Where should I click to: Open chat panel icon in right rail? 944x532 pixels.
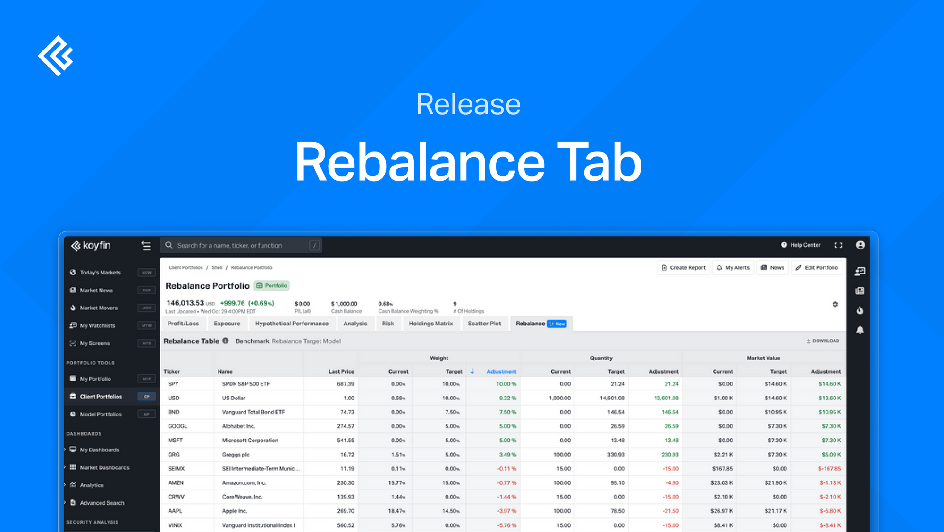coord(860,271)
